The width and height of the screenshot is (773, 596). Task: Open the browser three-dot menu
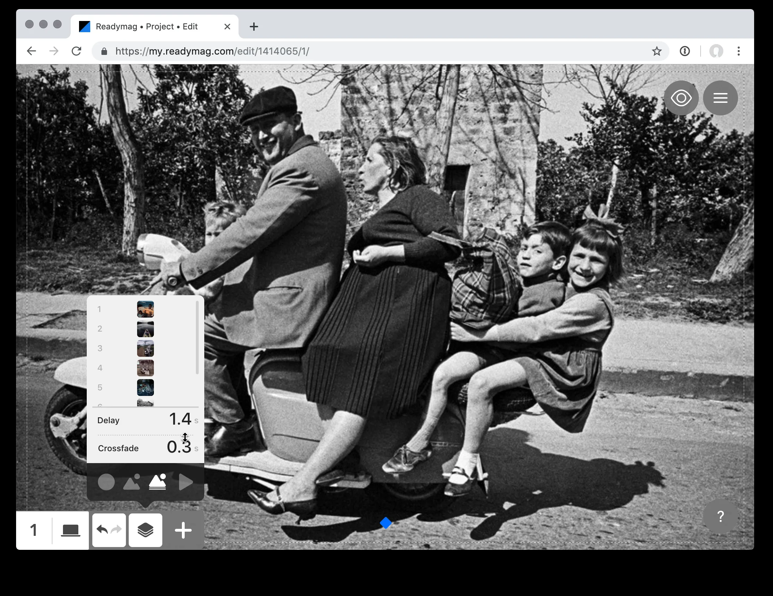pyautogui.click(x=739, y=51)
